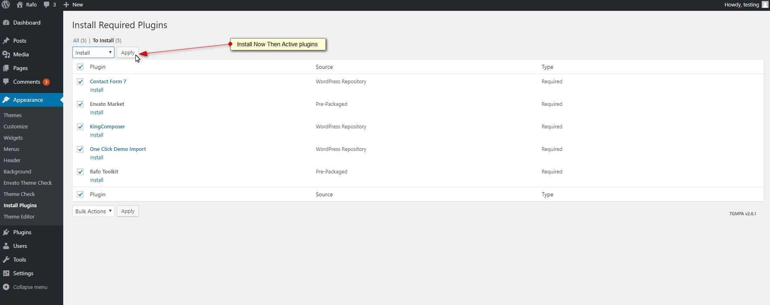Switch to the To Install (5) filter
770x305 pixels.
[107, 40]
